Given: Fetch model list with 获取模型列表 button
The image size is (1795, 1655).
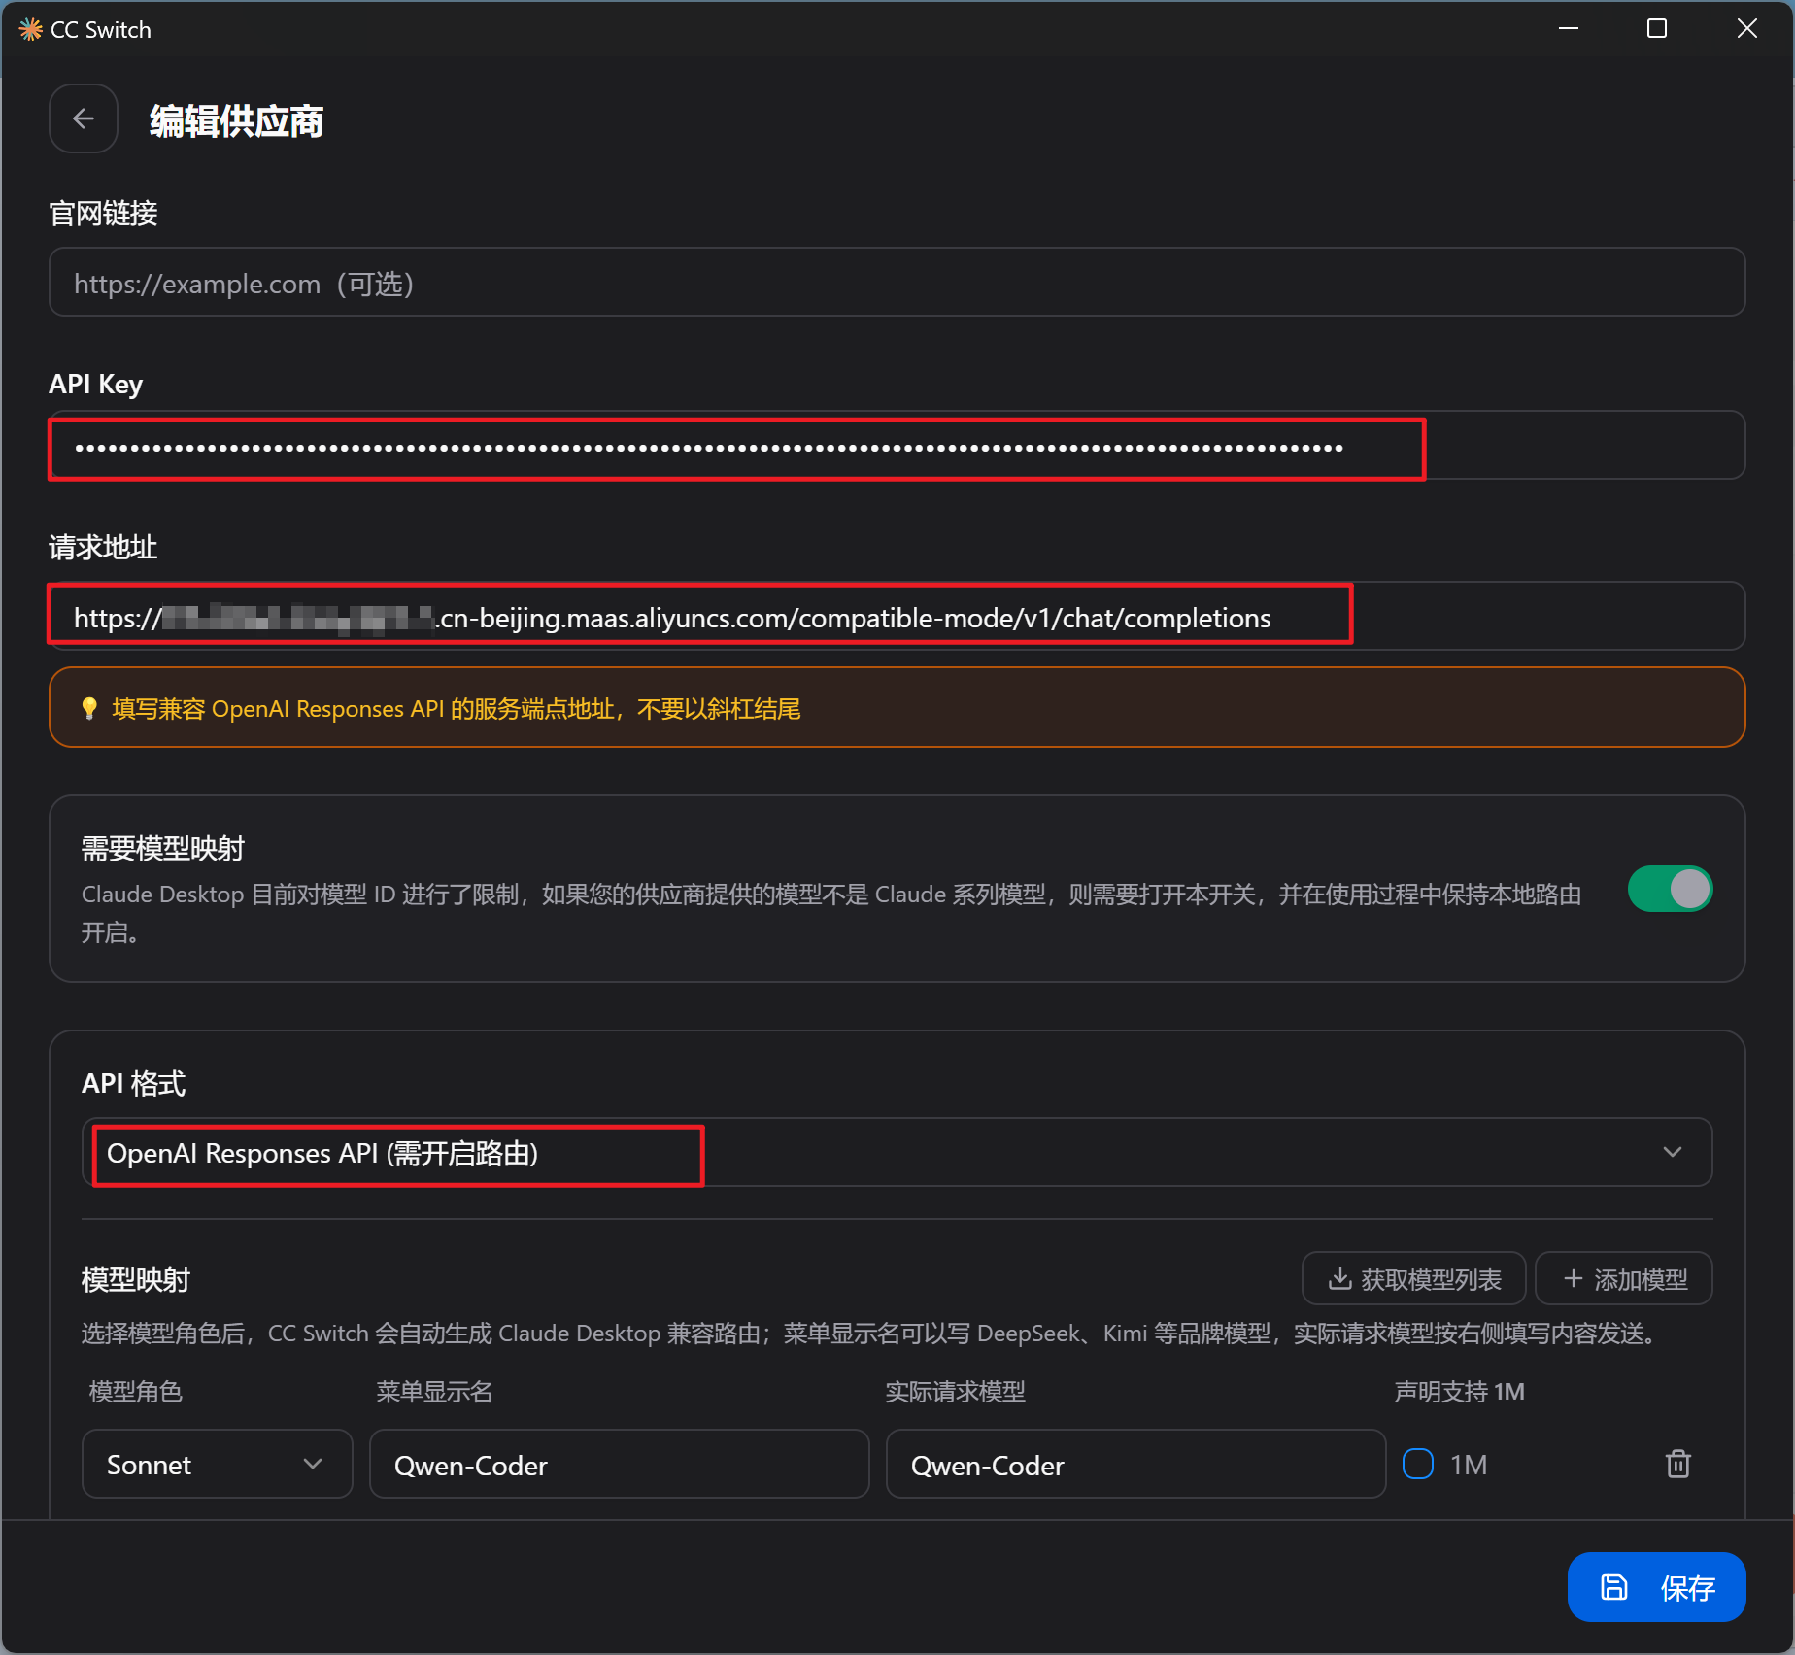Looking at the screenshot, I should (1413, 1279).
